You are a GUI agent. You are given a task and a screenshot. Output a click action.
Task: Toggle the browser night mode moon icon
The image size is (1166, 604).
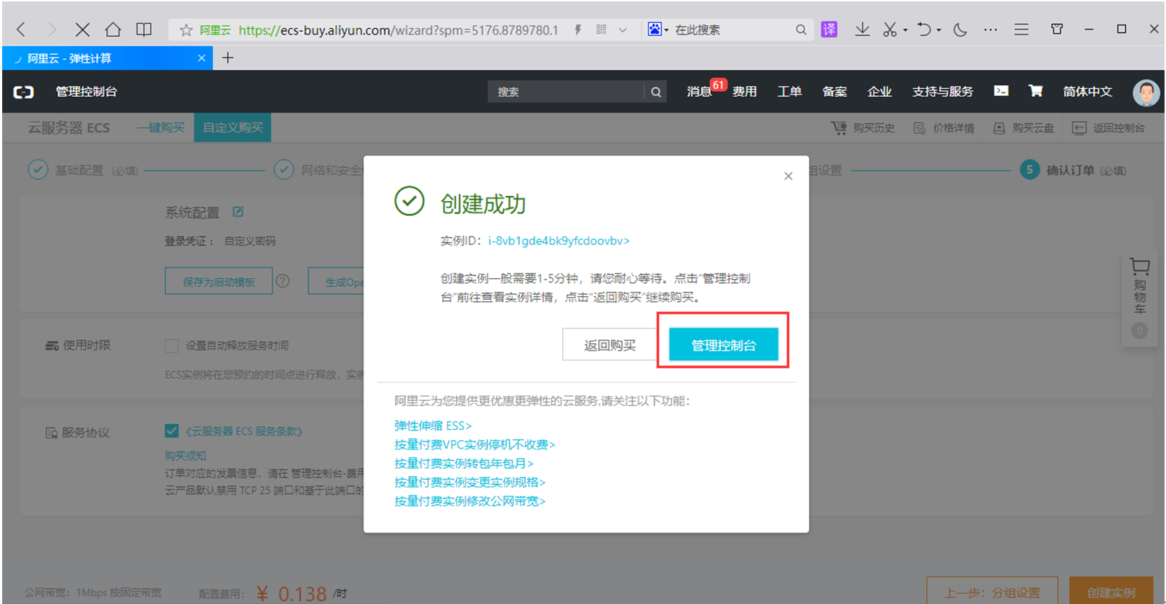point(960,30)
